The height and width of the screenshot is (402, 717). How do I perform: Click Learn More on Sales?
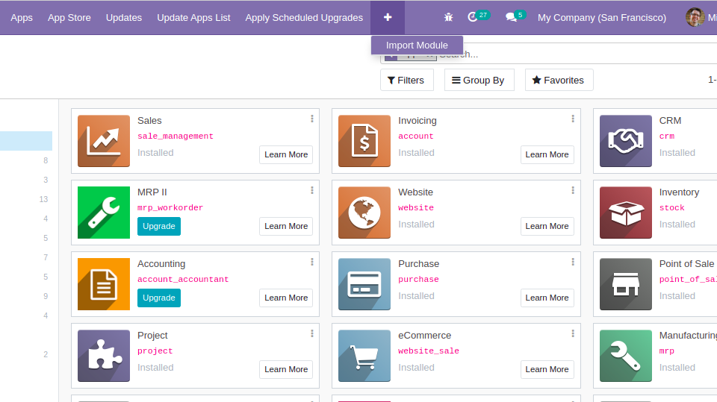[286, 154]
